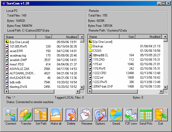Click remote list scroll right arrow
This screenshot has width=172, height=132.
click(161, 91)
